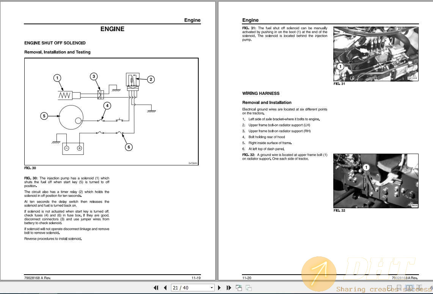Click the FIG. 31 solenoid photo
The width and height of the screenshot is (433, 294).
pyautogui.click(x=376, y=53)
